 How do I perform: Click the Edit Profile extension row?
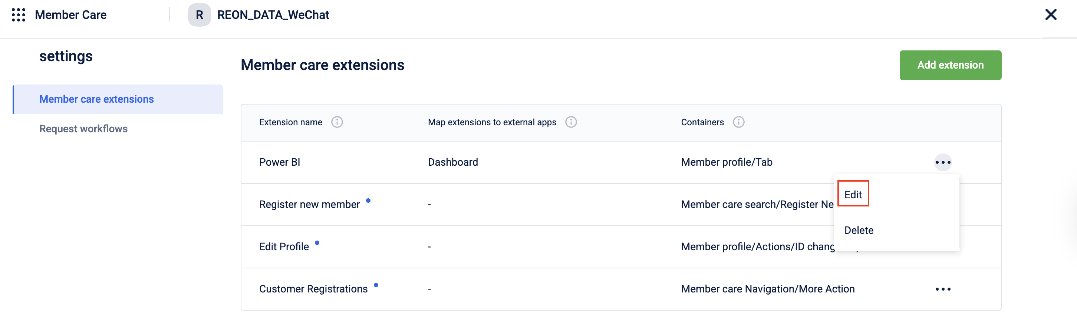pyautogui.click(x=284, y=246)
